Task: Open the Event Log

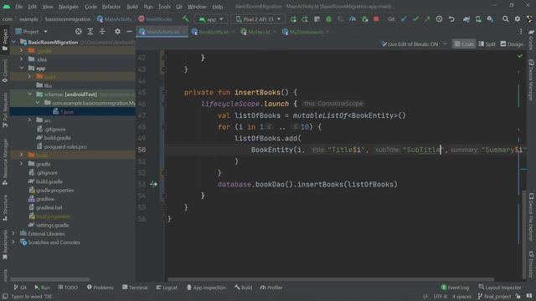Action: click(455, 288)
